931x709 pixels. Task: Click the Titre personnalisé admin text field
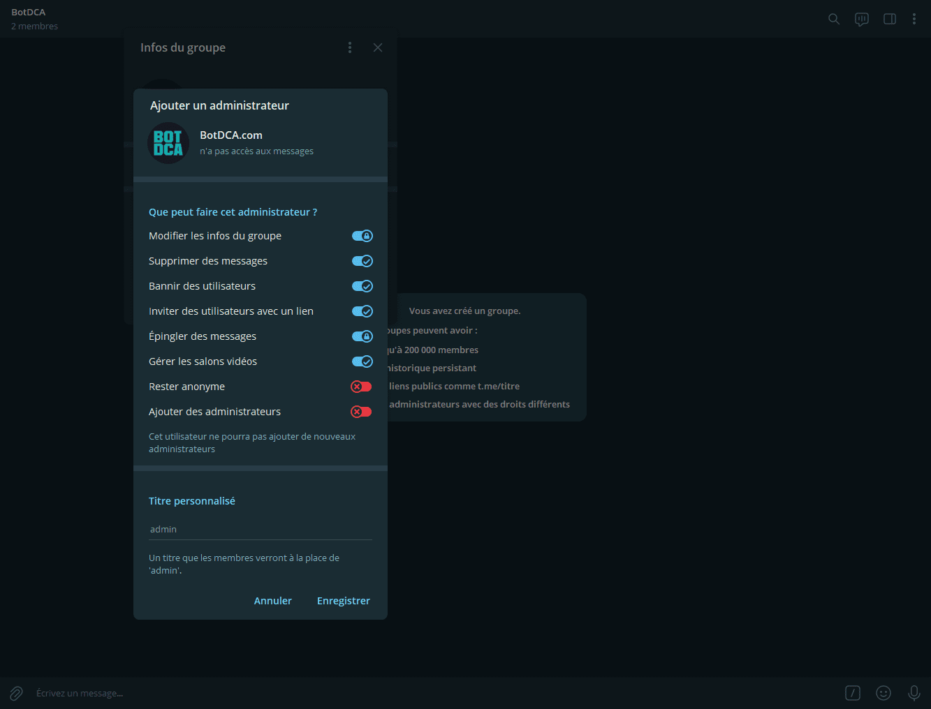(260, 530)
